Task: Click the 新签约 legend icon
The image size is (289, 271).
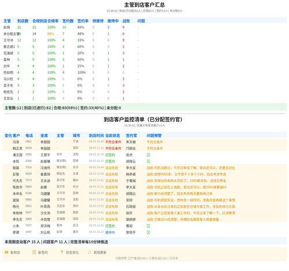Action: pos(34,252)
